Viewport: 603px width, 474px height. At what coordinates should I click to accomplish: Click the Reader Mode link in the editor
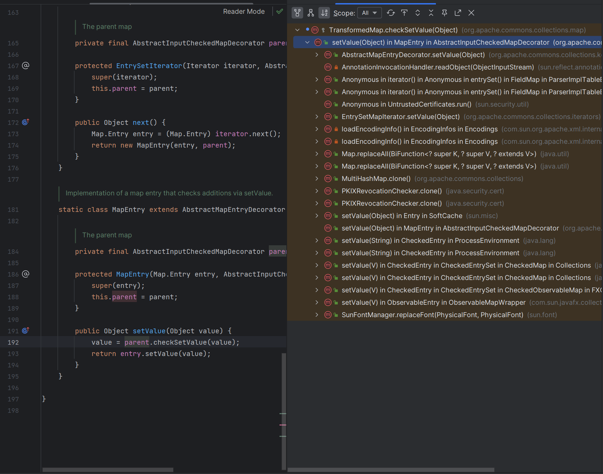[244, 11]
